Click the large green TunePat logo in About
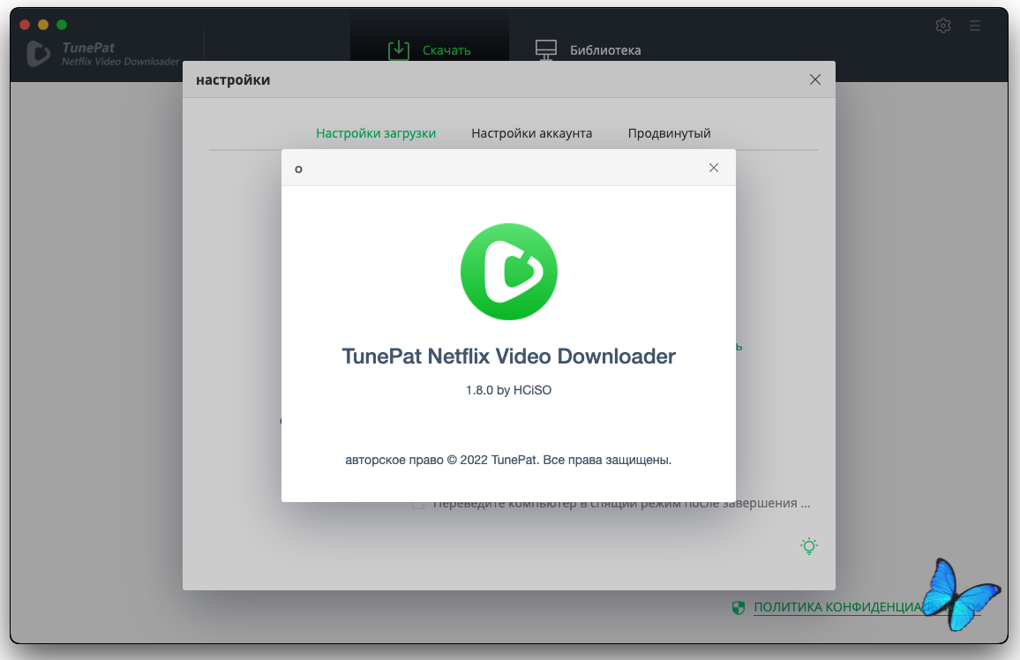 [x=508, y=272]
